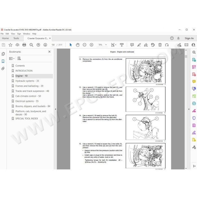Open Comment tool in right pane
197x197 pixels.
tap(194, 81)
